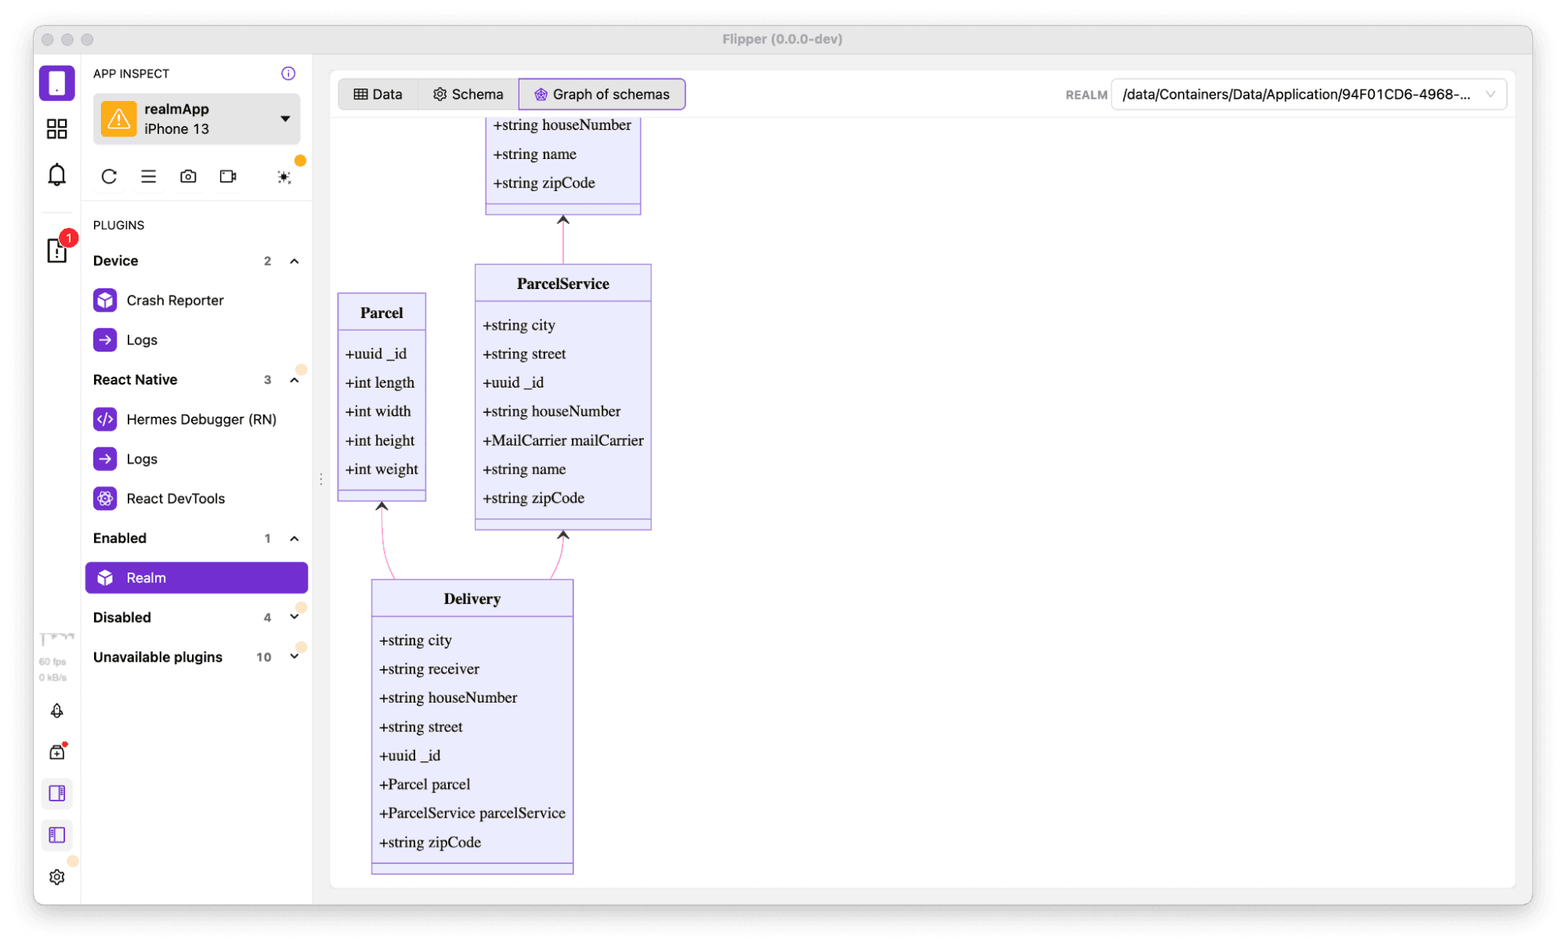This screenshot has width=1566, height=947.
Task: Click '+string zipCode' in Delivery
Action: (x=430, y=842)
